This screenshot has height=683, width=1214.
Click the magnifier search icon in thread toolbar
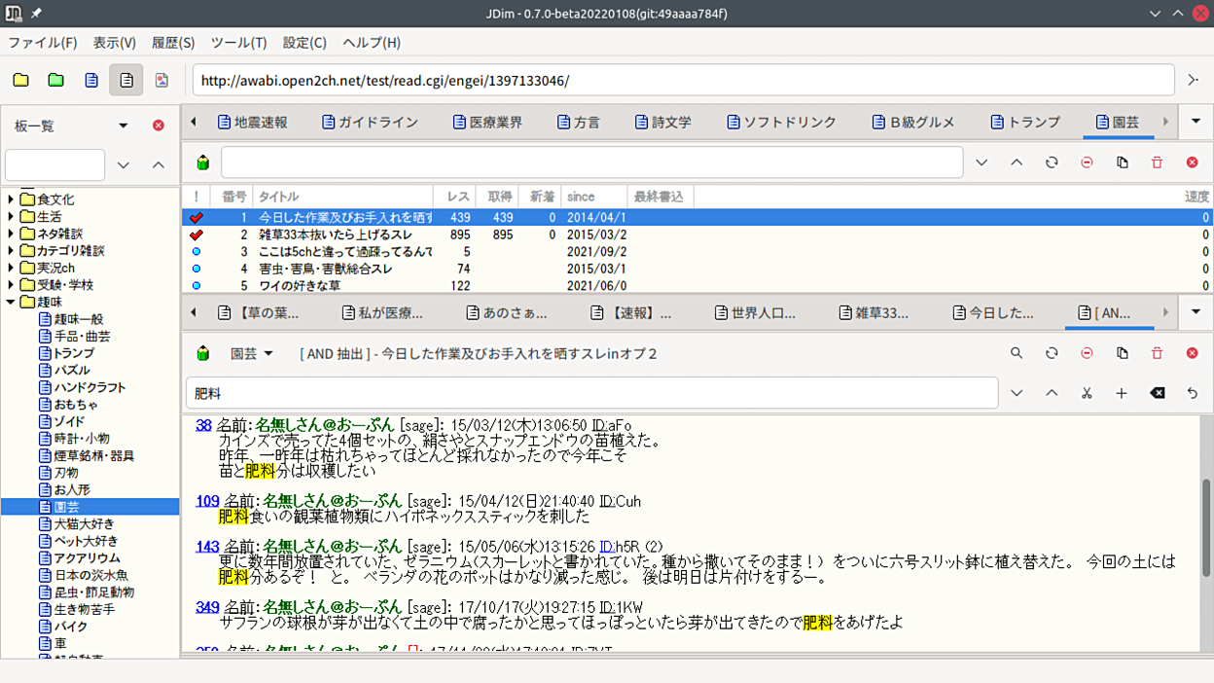point(1017,353)
